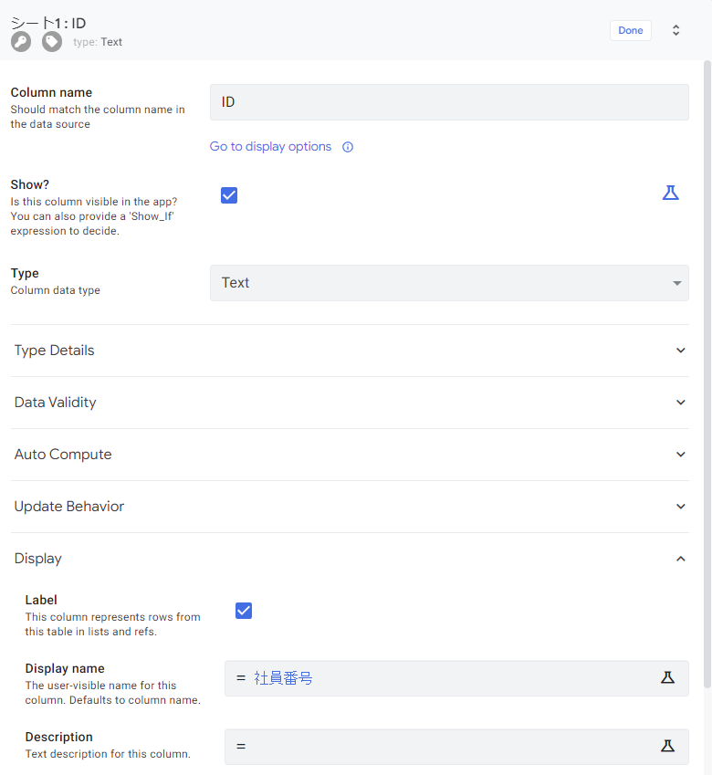Click the info icon next to display options

click(x=347, y=146)
